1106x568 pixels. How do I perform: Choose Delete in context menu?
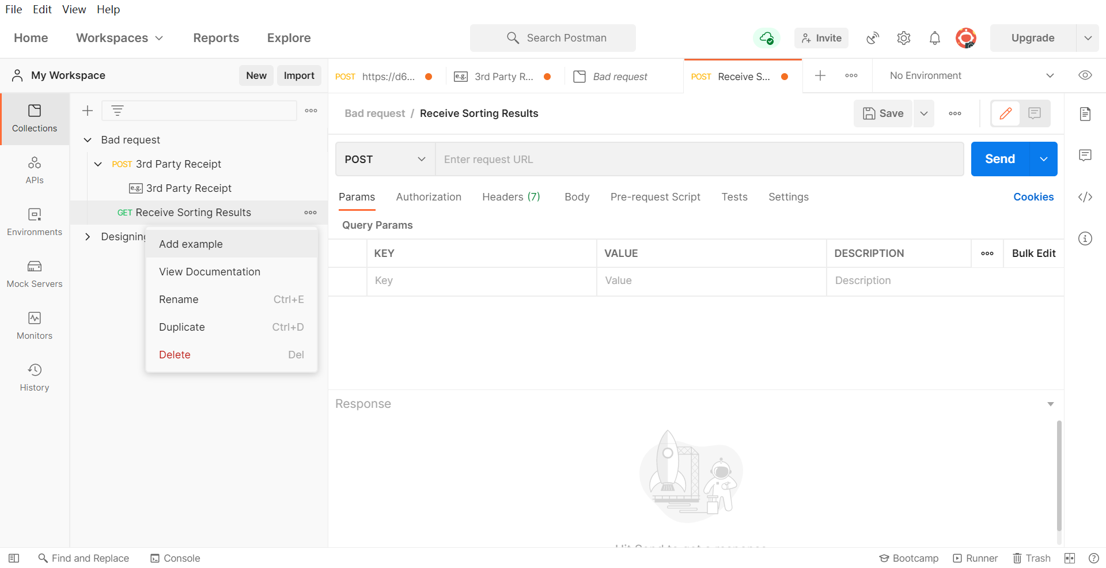tap(232, 355)
